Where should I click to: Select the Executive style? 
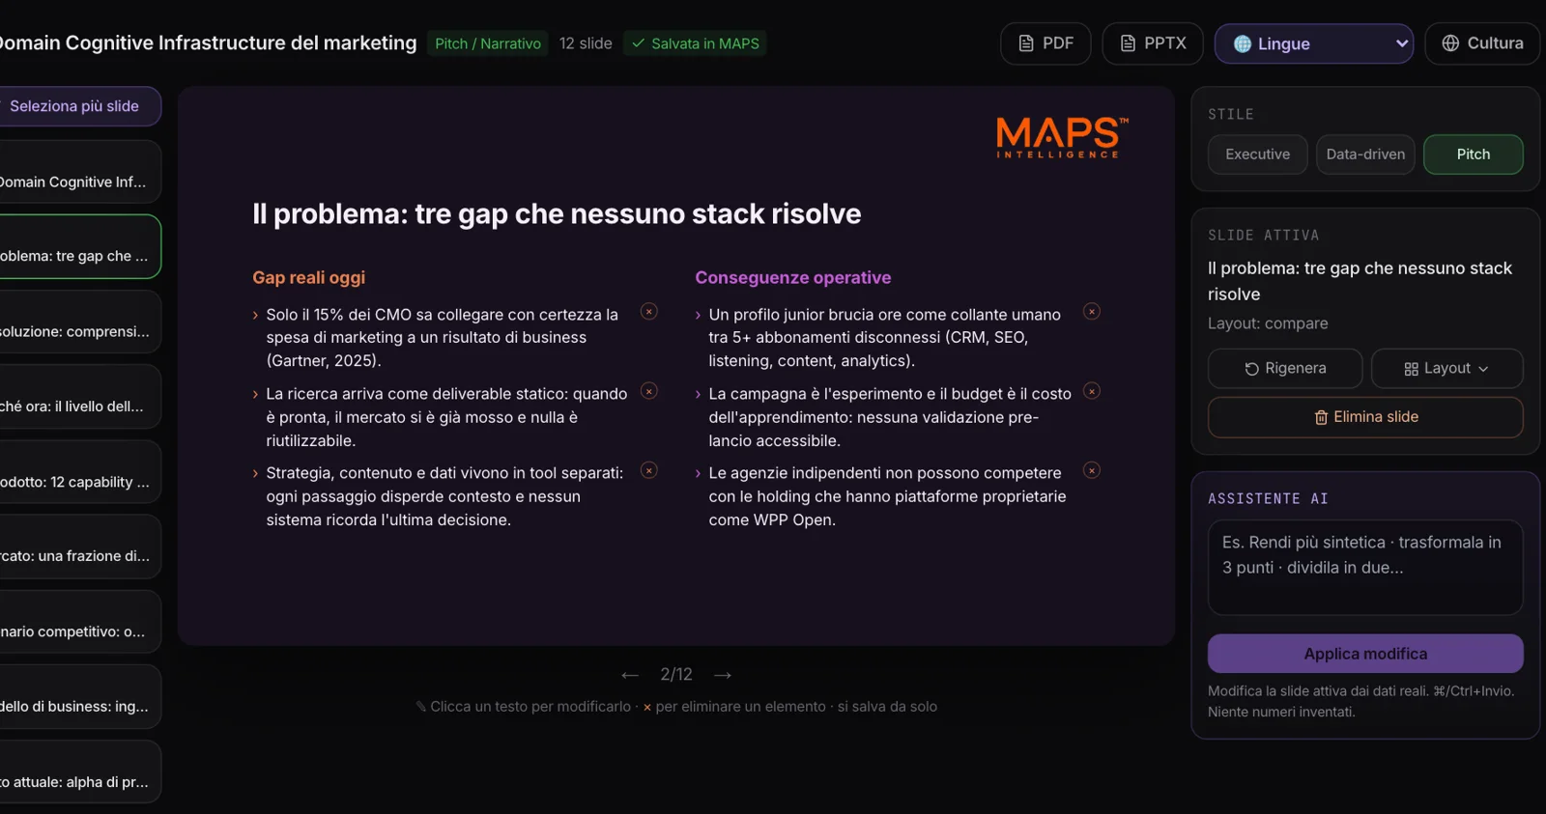[1257, 154]
